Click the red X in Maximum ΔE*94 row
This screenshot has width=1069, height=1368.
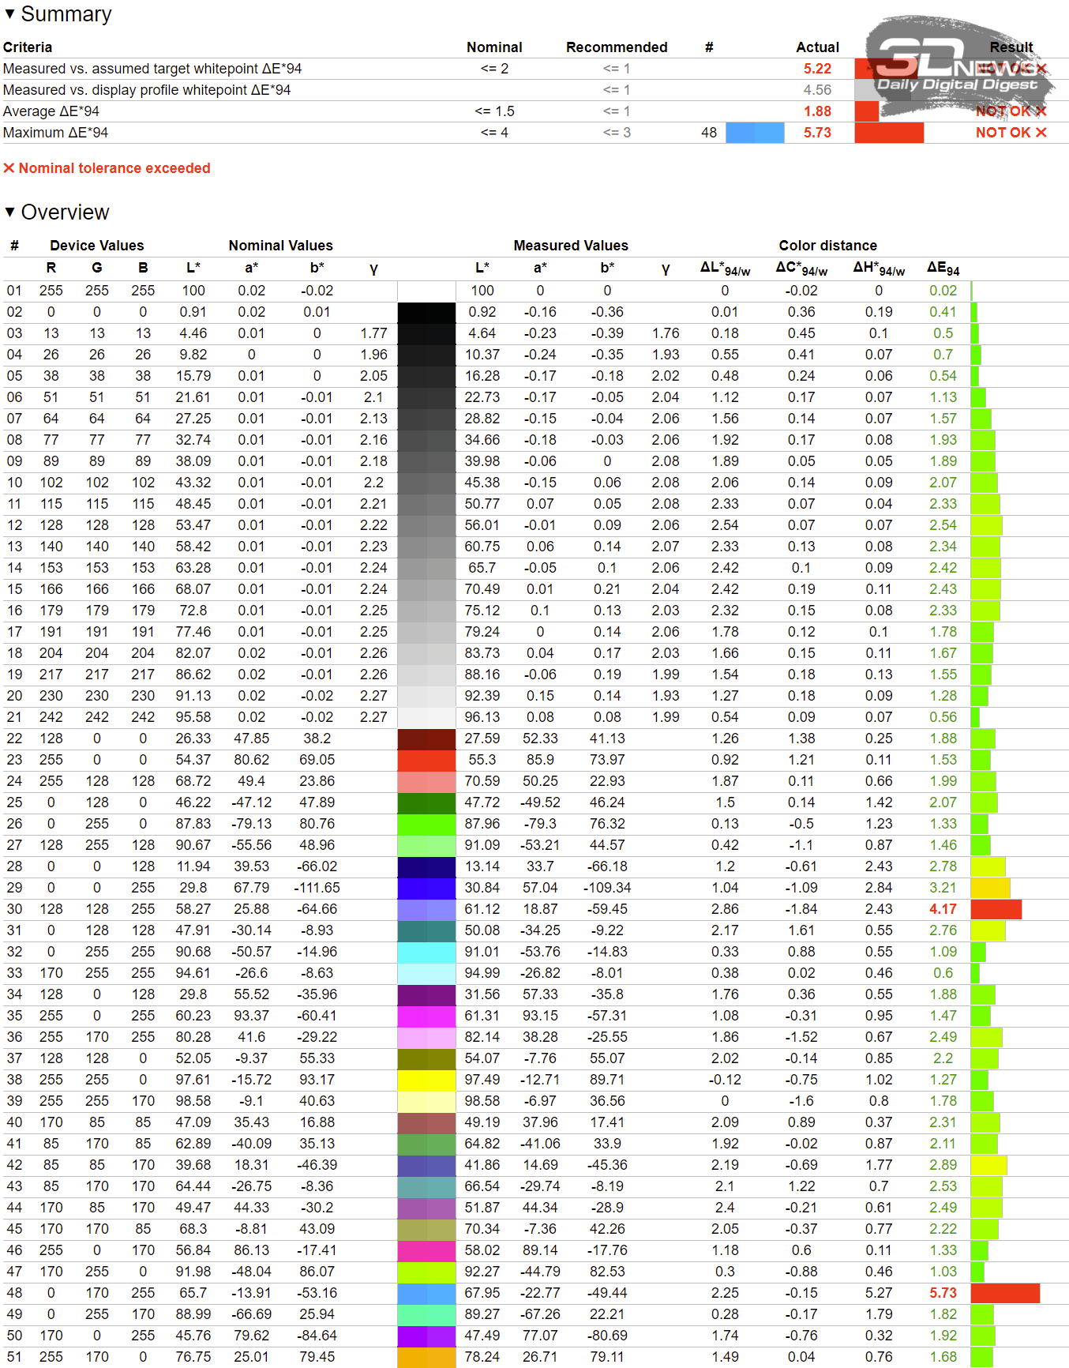(1041, 133)
